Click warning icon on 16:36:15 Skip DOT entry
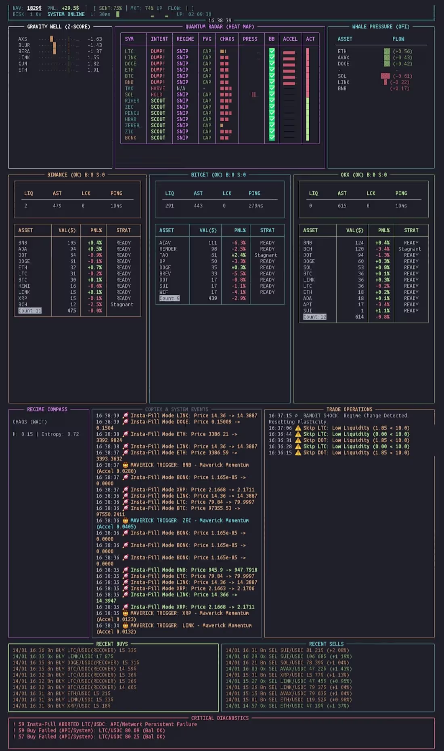 tap(298, 452)
